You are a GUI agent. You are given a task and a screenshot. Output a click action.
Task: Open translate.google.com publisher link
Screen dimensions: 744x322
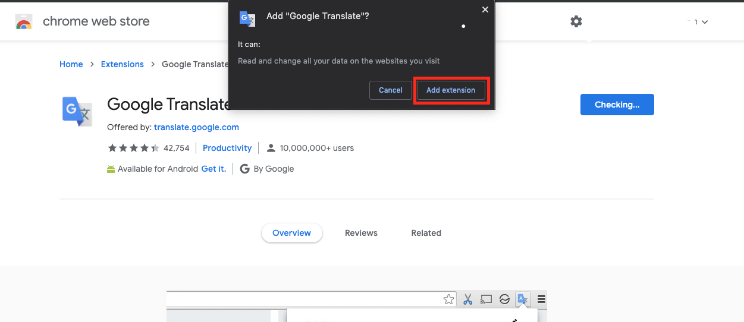(x=196, y=127)
